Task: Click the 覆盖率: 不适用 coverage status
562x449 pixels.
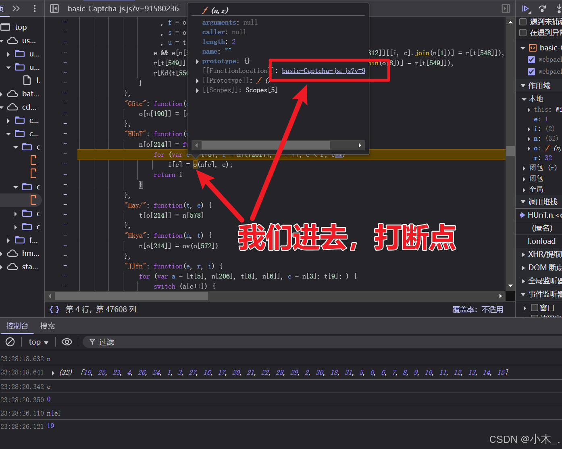Action: click(478, 309)
